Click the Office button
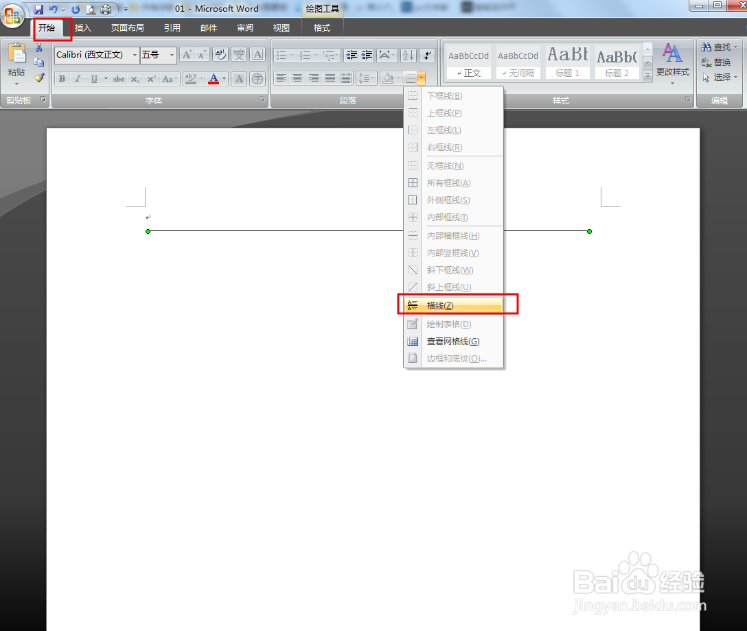The image size is (747, 631). (13, 15)
